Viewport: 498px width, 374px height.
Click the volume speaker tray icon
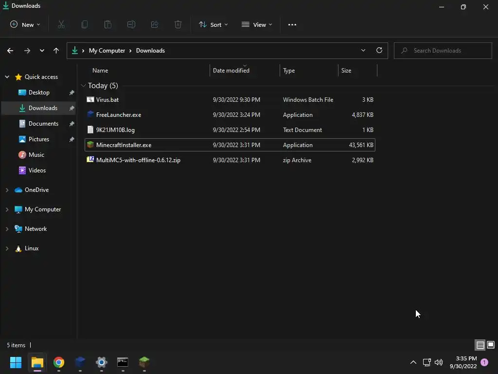[x=439, y=362]
